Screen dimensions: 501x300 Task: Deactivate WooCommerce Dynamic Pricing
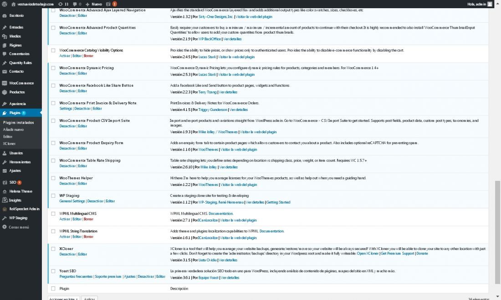coord(67,73)
